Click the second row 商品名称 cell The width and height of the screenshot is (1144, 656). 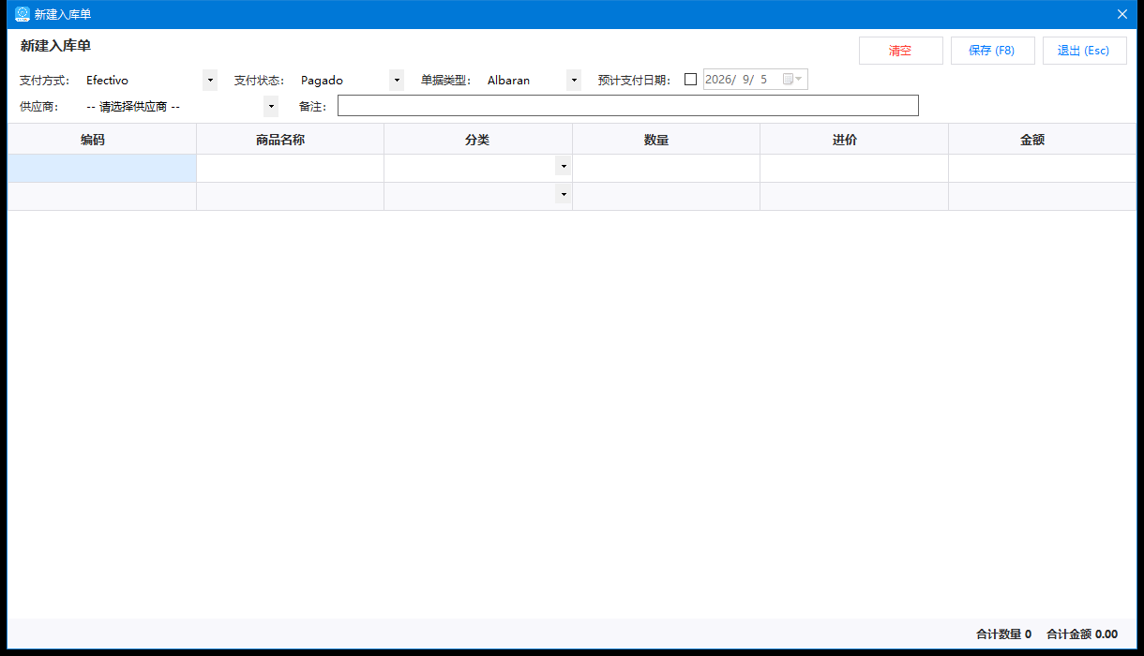click(x=290, y=197)
